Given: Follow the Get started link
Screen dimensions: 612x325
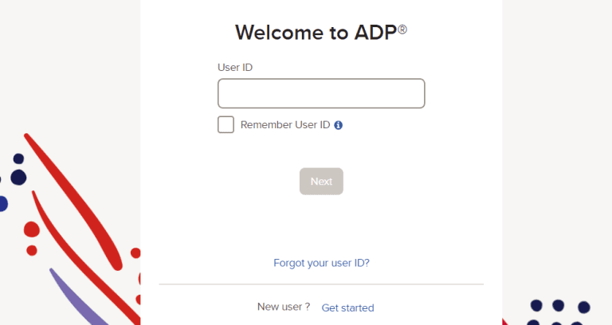Looking at the screenshot, I should click(347, 307).
